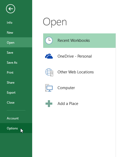
Task: Open Excel Options
Action: (x=16, y=128)
